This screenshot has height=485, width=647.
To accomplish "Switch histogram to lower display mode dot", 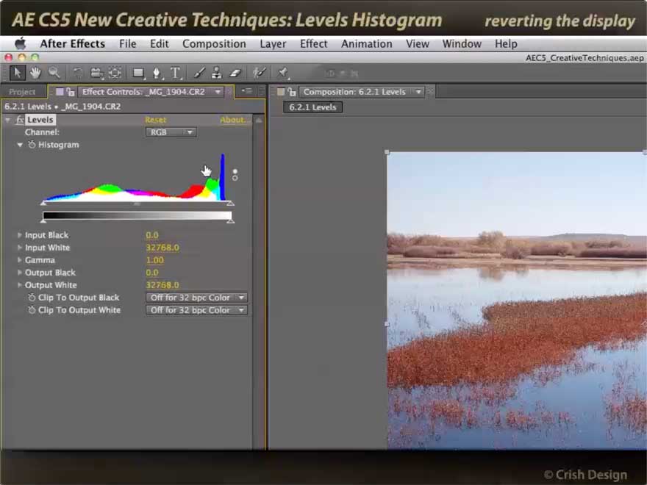I will [235, 178].
